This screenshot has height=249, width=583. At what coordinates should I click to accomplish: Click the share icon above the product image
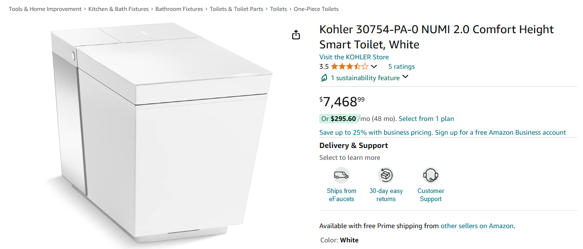296,35
